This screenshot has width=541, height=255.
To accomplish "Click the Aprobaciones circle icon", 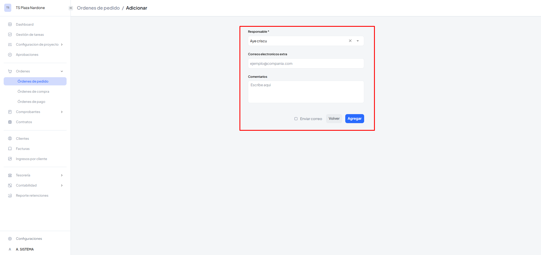I will 10,55.
